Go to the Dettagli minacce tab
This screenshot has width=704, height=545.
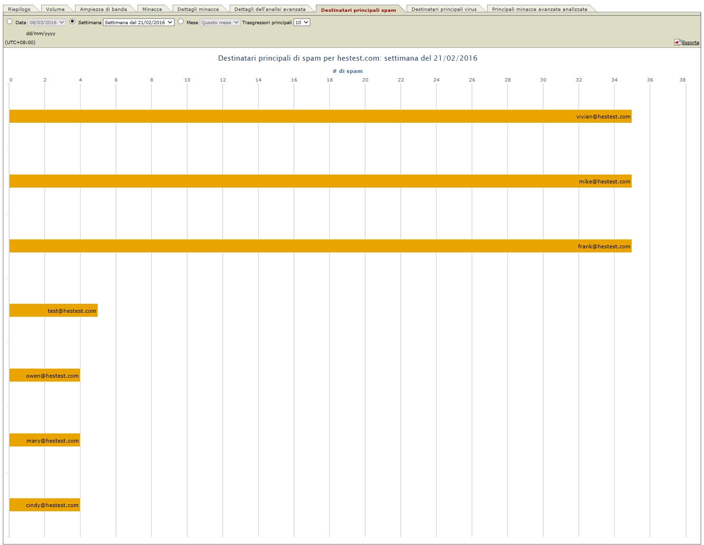click(x=198, y=9)
